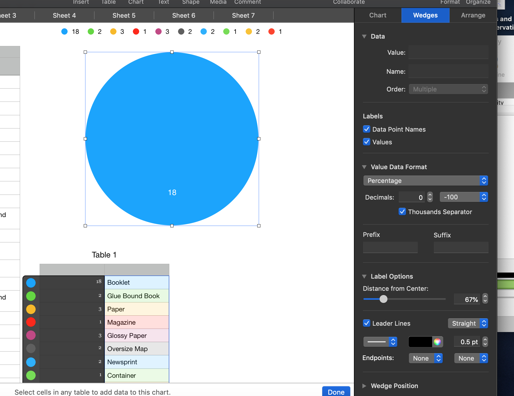Viewport: 514px width, 396px height.
Task: Click the green legend dot labeled 2
Action: pos(91,32)
